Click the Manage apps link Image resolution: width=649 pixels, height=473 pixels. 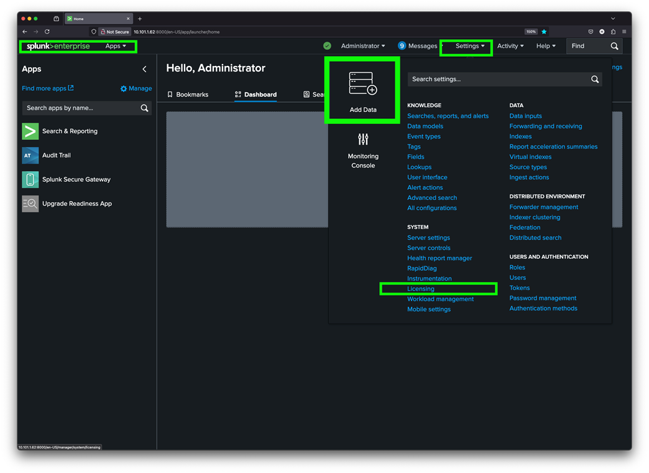(x=136, y=88)
